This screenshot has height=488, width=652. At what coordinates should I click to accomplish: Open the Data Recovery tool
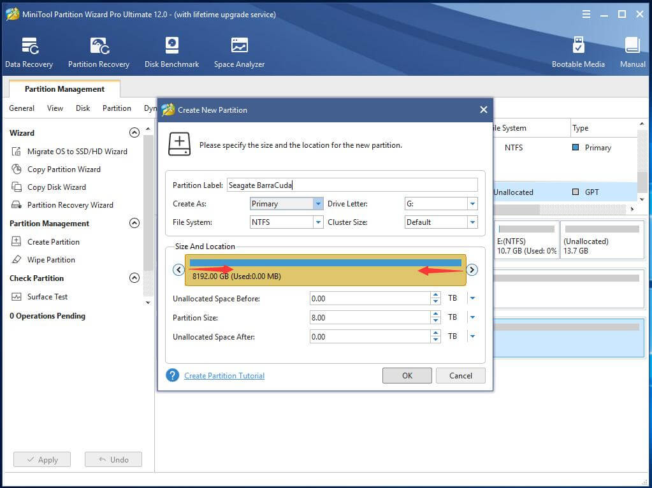pos(29,51)
